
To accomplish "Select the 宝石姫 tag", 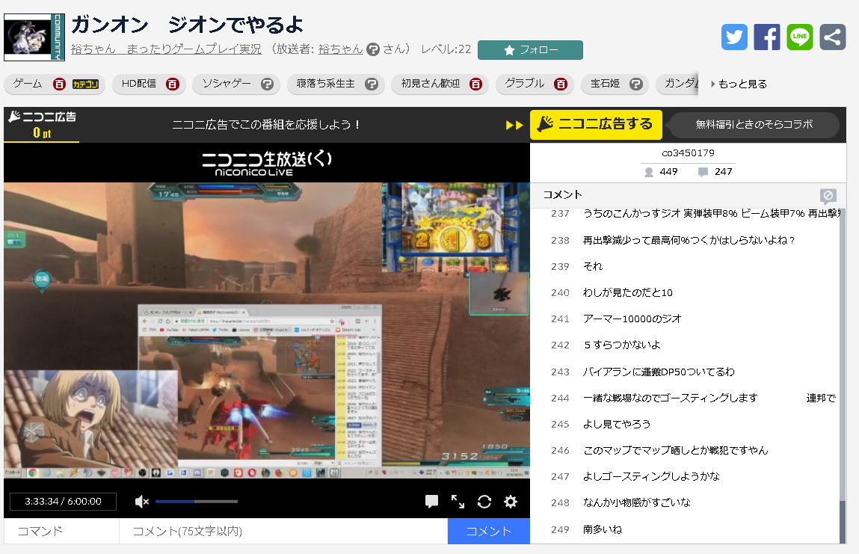I will pyautogui.click(x=605, y=83).
